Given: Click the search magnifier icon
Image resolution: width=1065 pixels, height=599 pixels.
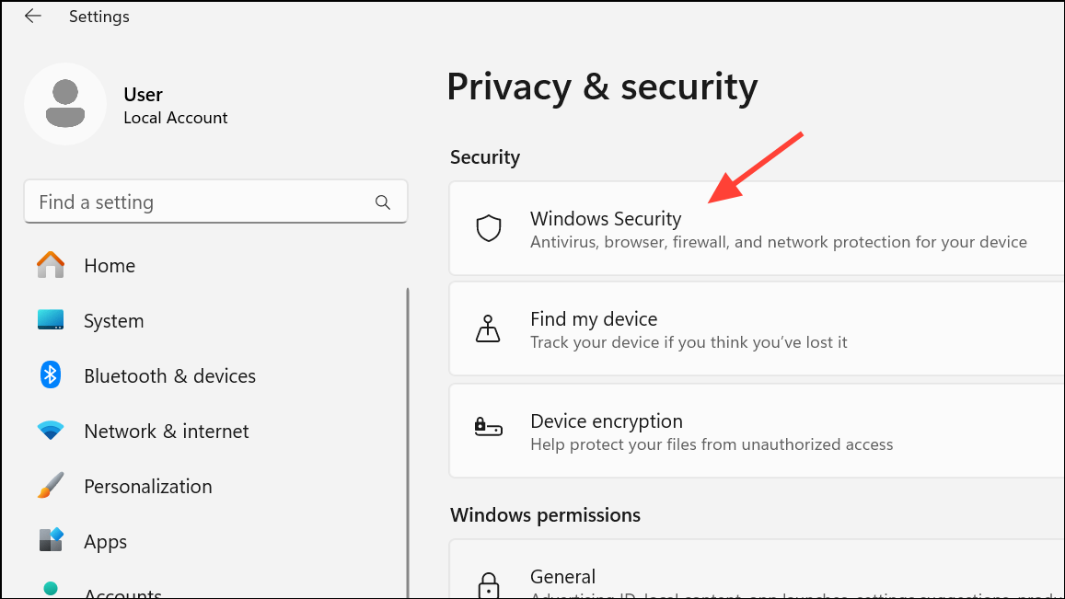Looking at the screenshot, I should click(x=383, y=202).
